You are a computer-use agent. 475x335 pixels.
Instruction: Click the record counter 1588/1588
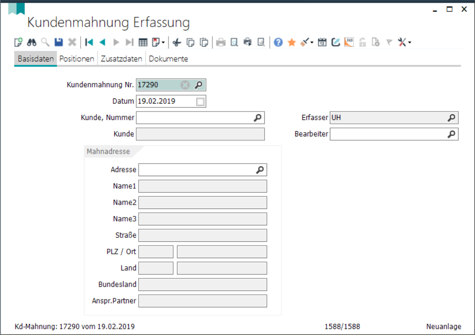(342, 326)
